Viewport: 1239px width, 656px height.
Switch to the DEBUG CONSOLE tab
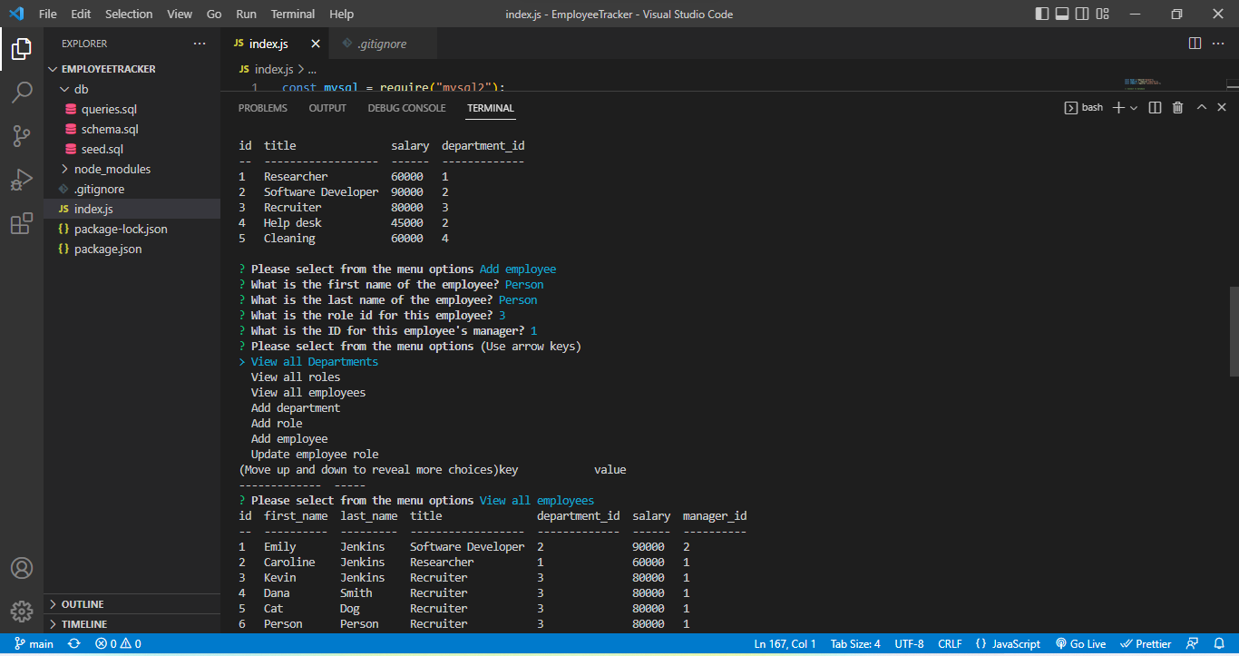point(406,107)
